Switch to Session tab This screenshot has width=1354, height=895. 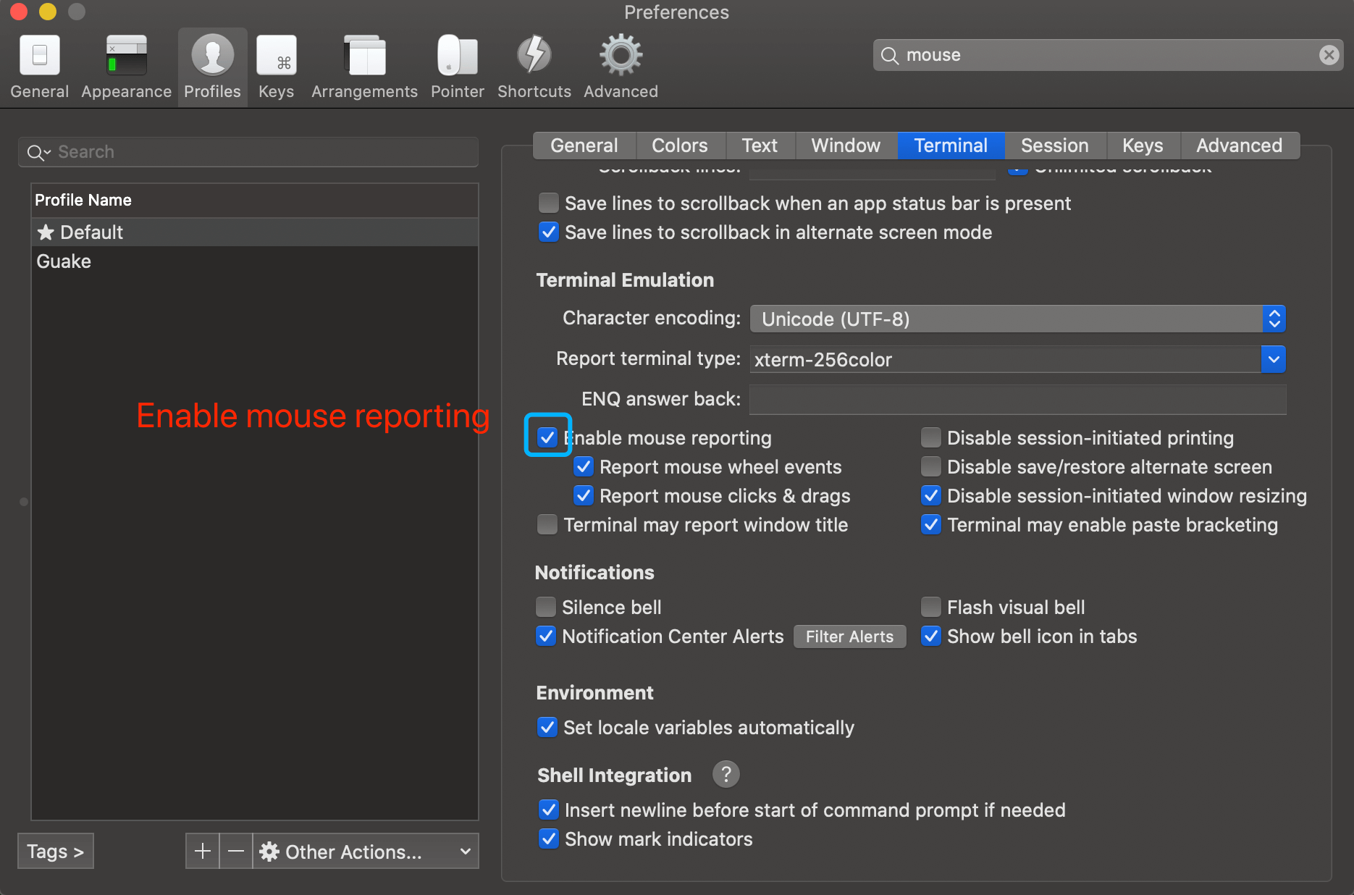1055,146
